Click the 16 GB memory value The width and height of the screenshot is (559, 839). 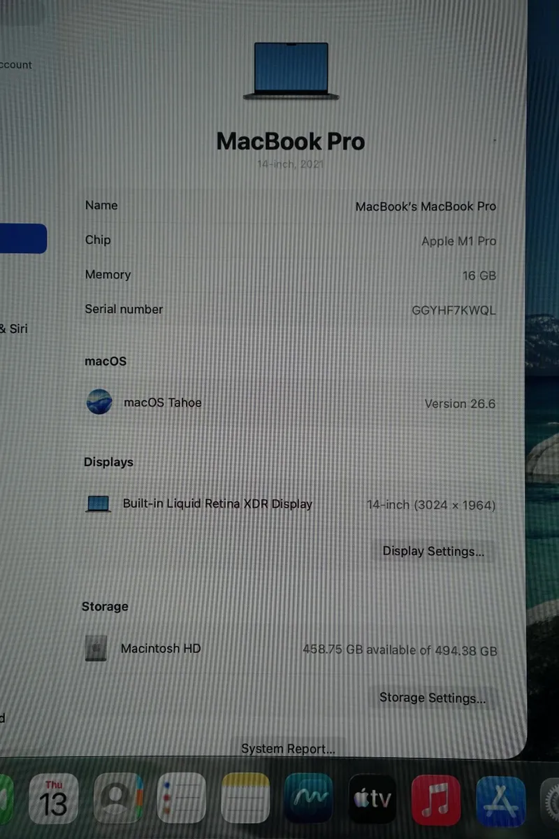[x=479, y=276]
